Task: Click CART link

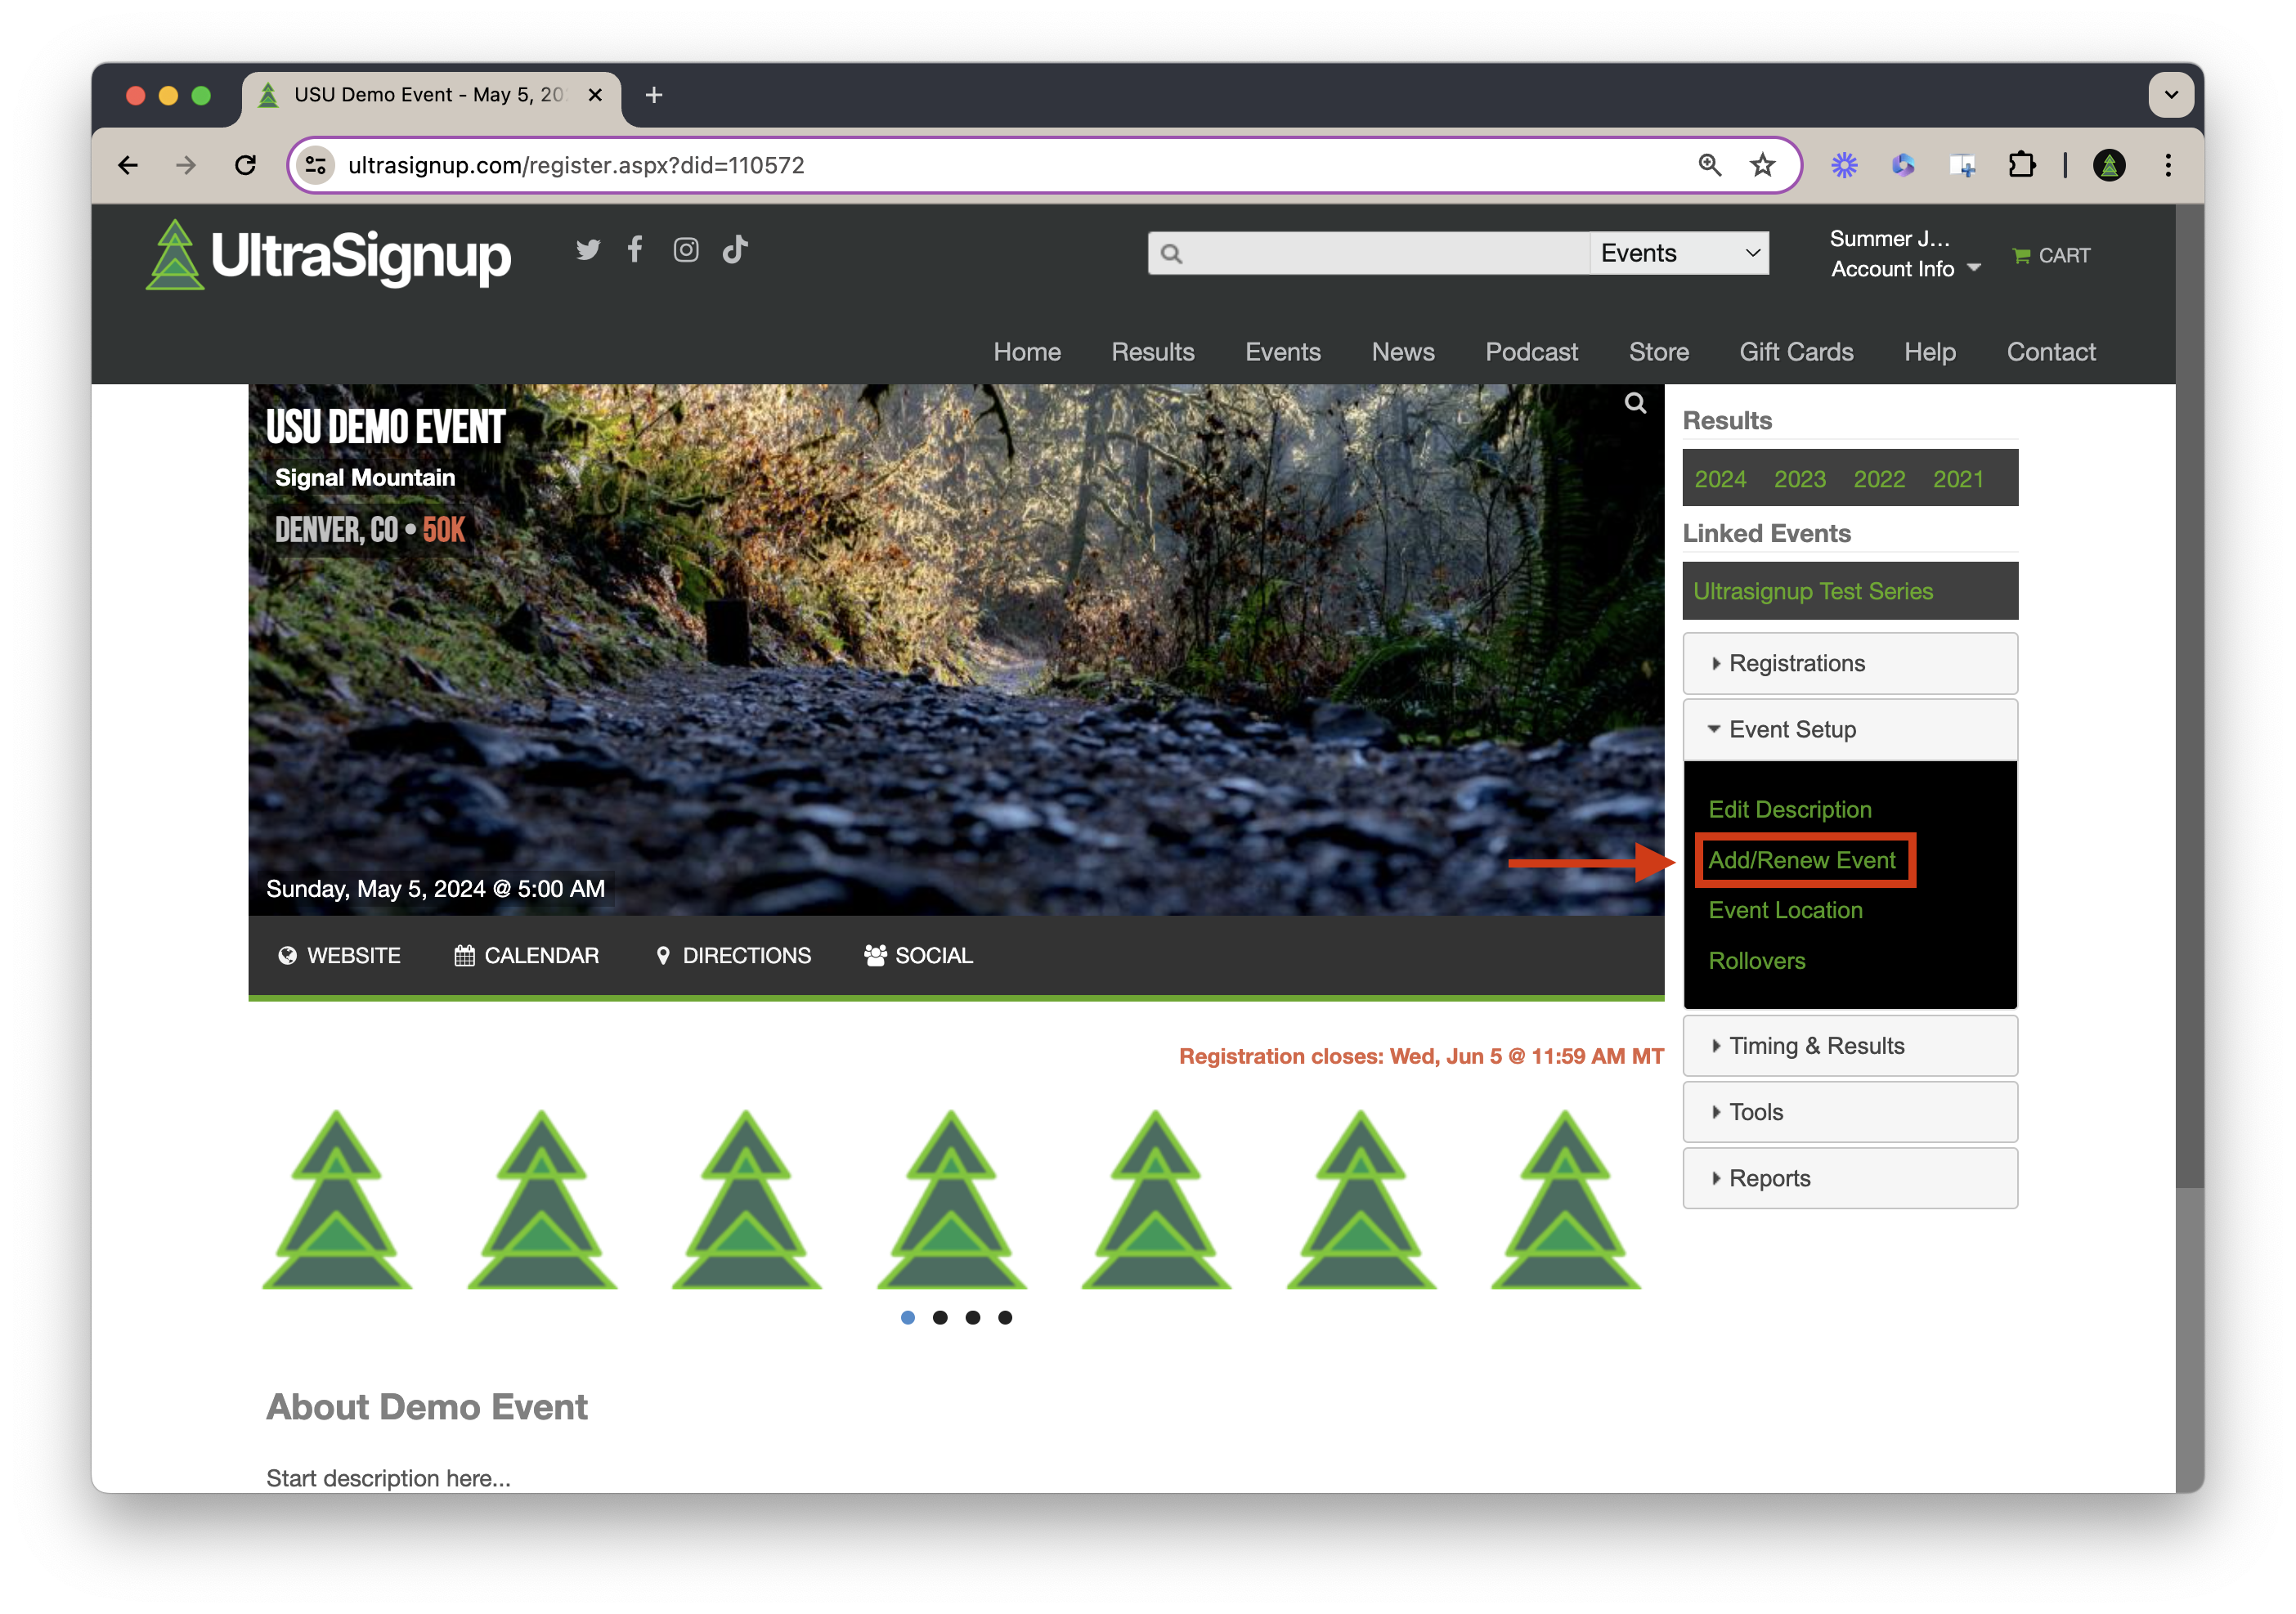Action: coord(2051,256)
